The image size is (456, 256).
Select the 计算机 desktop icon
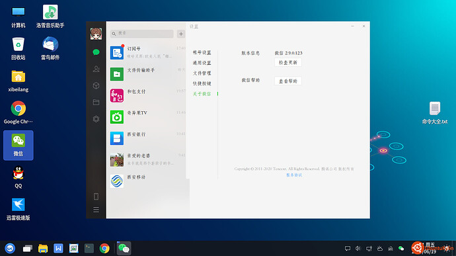click(19, 17)
